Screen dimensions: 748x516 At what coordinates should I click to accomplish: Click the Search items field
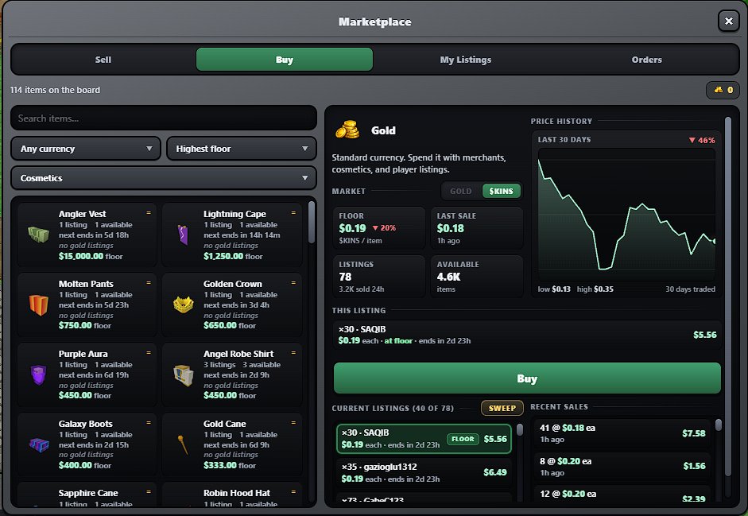tap(164, 118)
